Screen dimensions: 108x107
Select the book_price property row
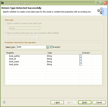pos(53,64)
